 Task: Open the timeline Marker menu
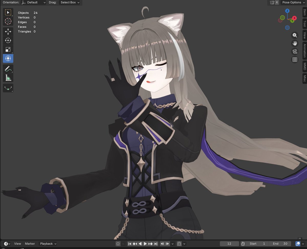point(30,244)
